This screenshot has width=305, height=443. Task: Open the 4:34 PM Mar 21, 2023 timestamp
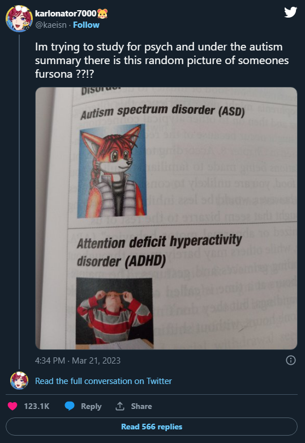click(78, 361)
